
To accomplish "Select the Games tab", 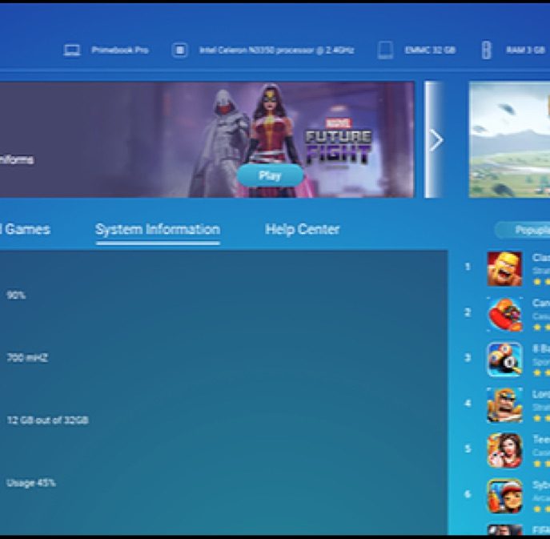I will pos(26,230).
